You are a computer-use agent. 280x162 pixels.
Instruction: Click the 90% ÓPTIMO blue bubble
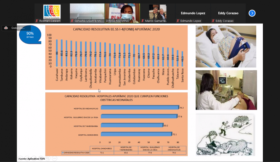30,35
